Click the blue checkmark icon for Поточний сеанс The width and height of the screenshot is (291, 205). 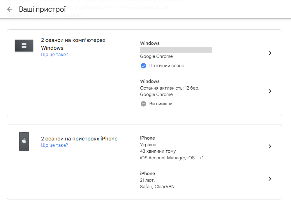pyautogui.click(x=143, y=66)
